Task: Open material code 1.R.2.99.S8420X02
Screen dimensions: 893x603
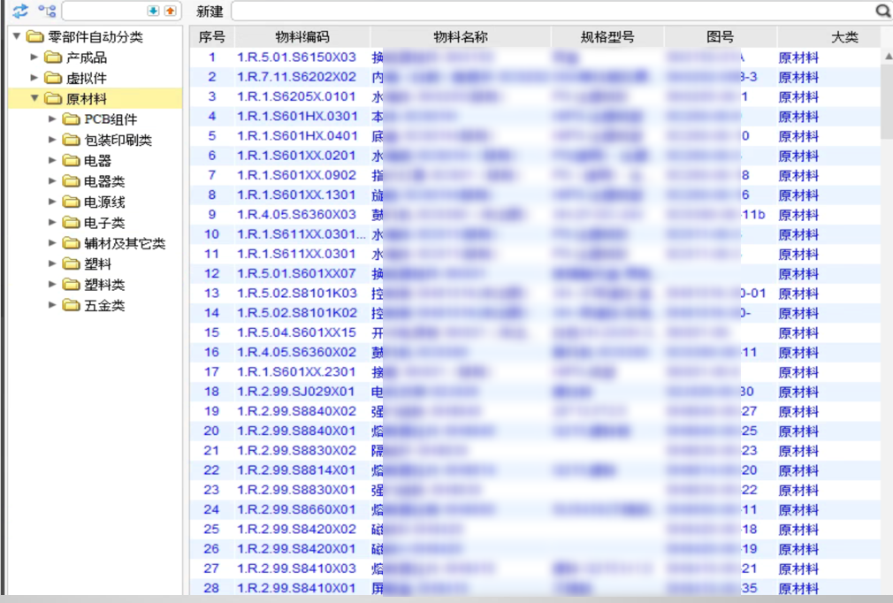Action: click(x=296, y=529)
